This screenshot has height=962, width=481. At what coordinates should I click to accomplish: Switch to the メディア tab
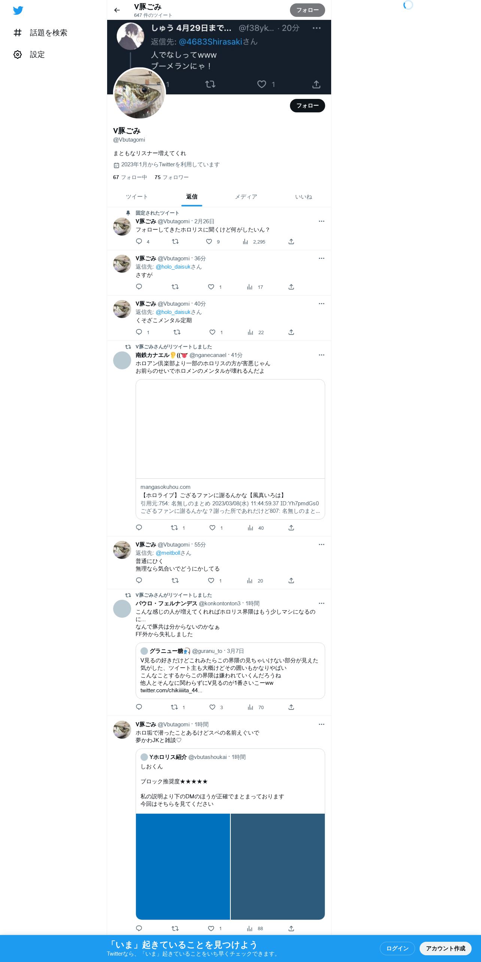coord(246,197)
